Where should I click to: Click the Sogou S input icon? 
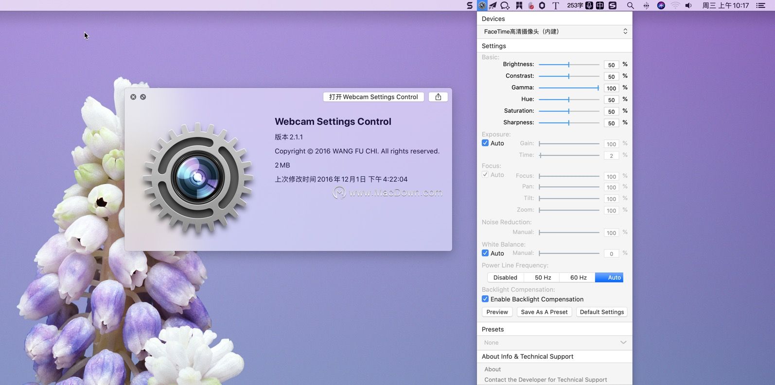point(613,5)
